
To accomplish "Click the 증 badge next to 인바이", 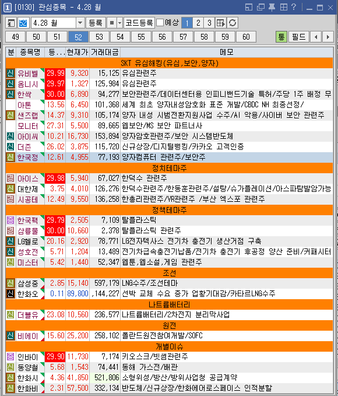I will [10, 356].
